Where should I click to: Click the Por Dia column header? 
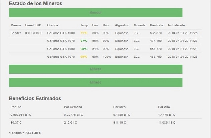(16, 107)
